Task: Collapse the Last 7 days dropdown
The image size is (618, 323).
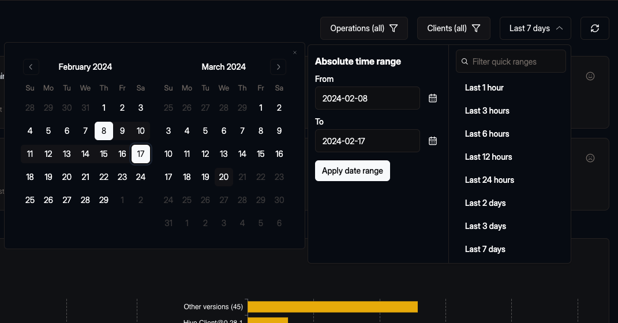Action: 535,28
